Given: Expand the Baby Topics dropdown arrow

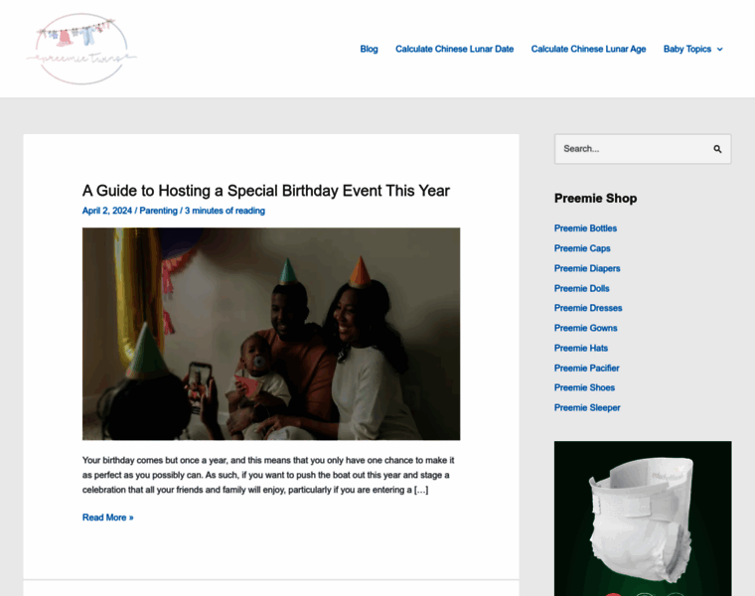Looking at the screenshot, I should coord(720,49).
